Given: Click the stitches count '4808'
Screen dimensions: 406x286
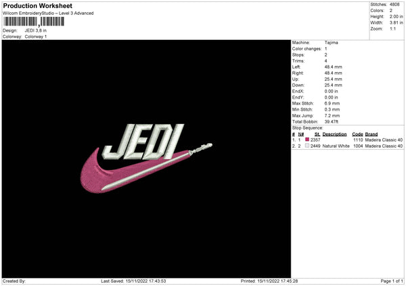Looking at the screenshot, I should point(394,5).
